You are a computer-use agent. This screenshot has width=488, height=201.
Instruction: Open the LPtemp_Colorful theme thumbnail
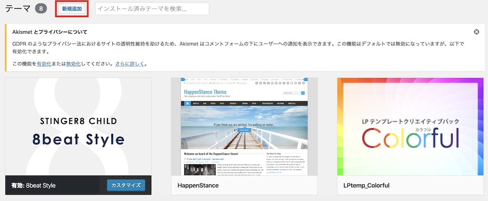point(410,126)
